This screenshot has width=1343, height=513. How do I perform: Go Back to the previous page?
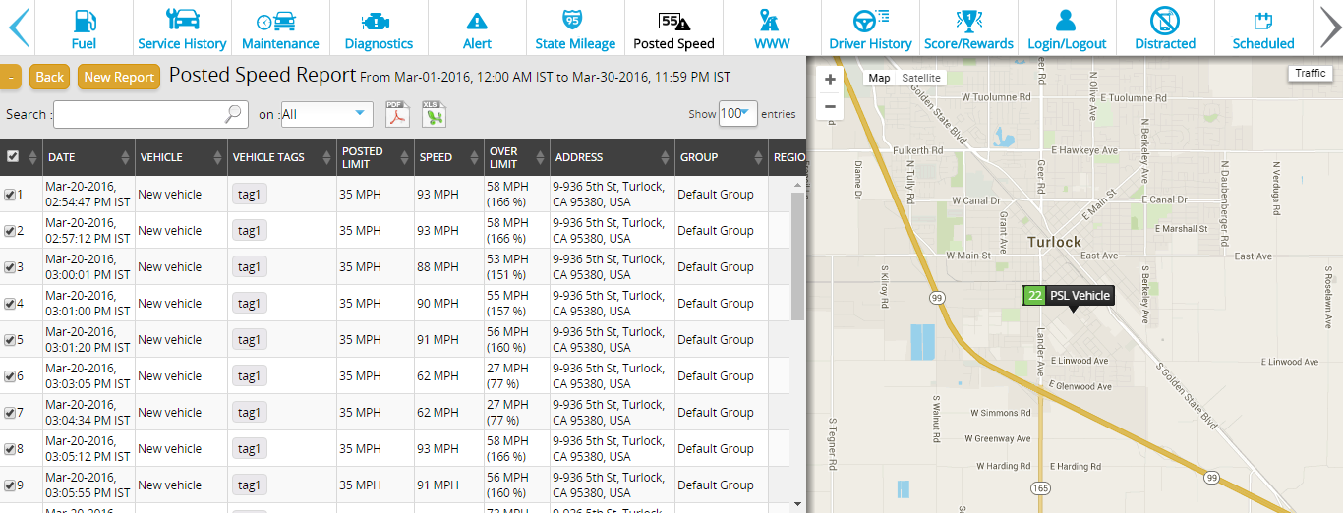(50, 77)
